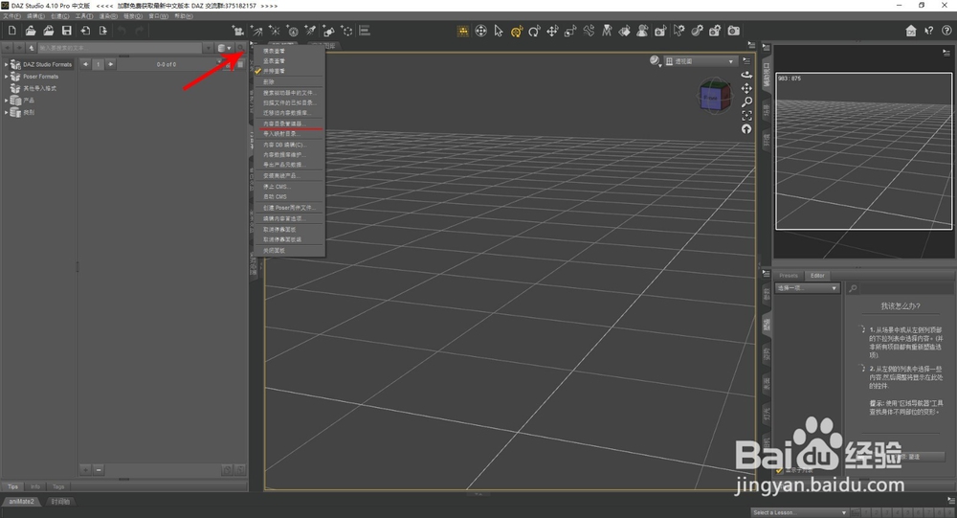
Task: Create a new point light from the toolbar
Action: [275, 31]
